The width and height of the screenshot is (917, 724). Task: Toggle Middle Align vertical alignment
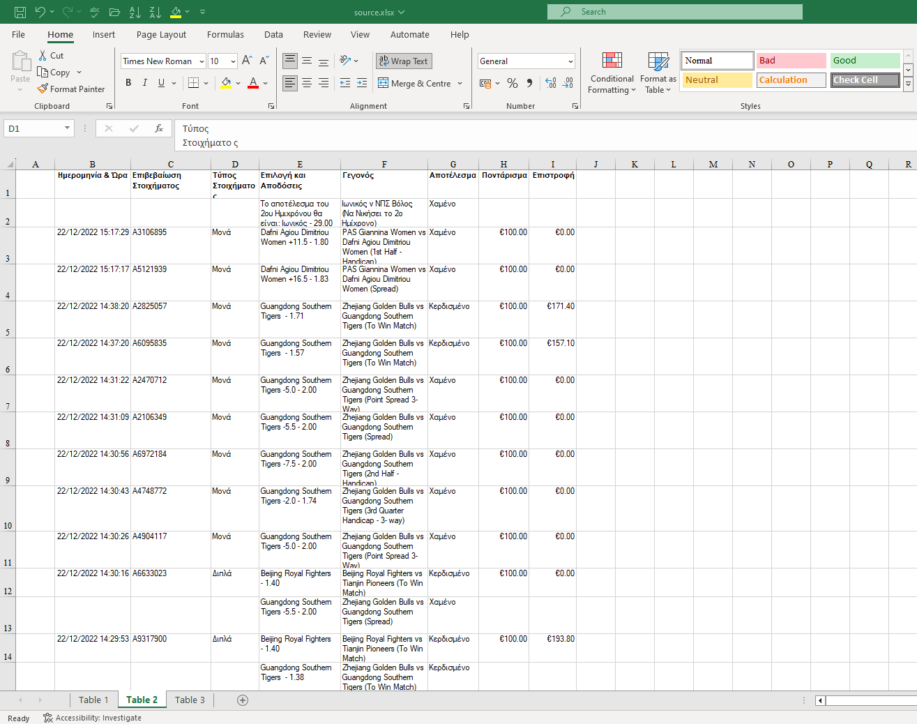point(307,61)
